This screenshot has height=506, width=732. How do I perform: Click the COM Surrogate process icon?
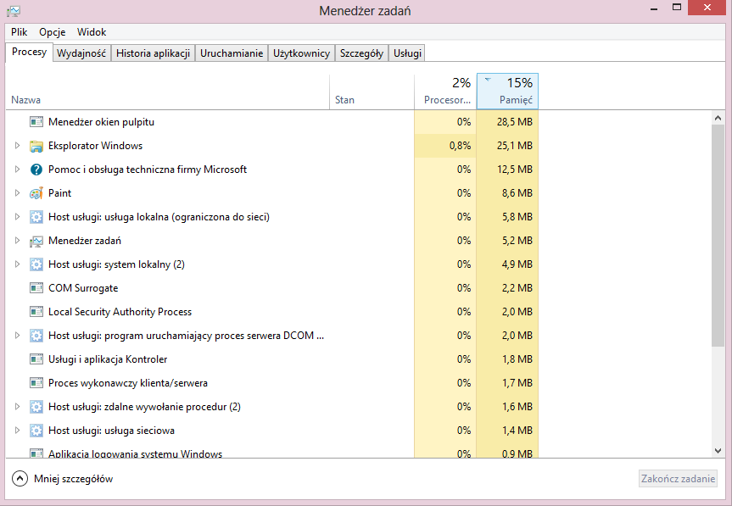(36, 288)
